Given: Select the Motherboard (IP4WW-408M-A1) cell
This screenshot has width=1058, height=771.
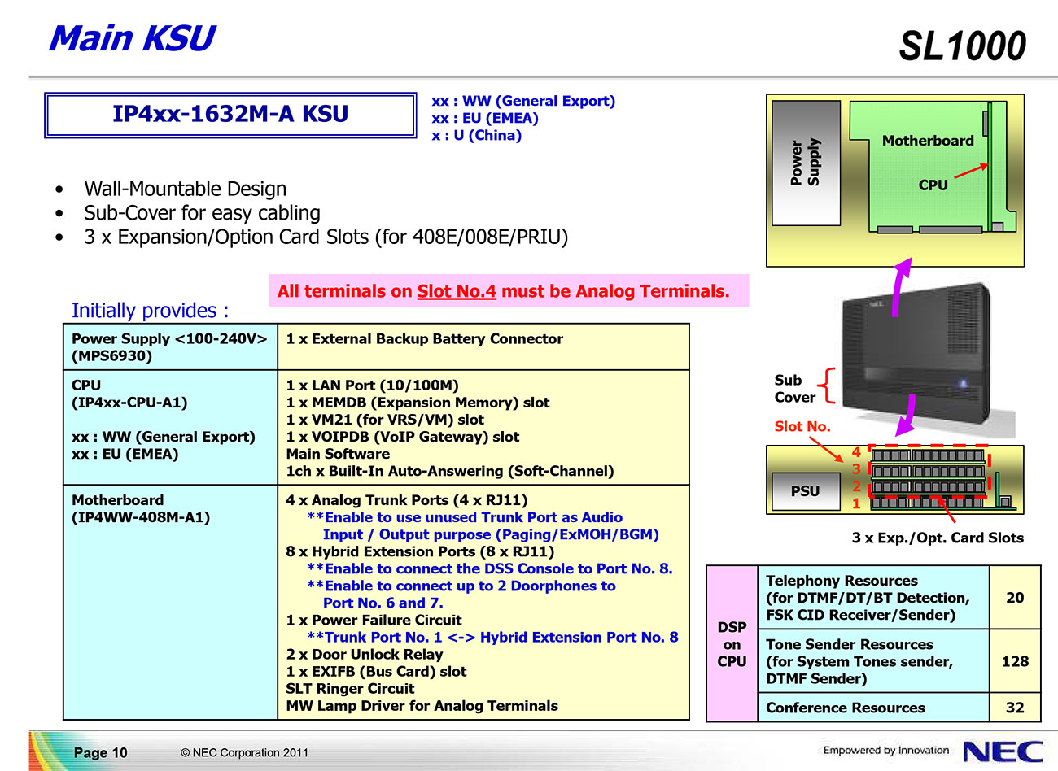Looking at the screenshot, I should pyautogui.click(x=170, y=603).
